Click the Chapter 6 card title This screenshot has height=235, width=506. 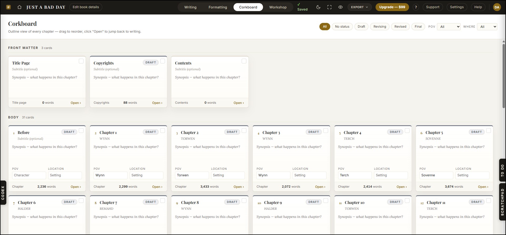tap(27, 203)
